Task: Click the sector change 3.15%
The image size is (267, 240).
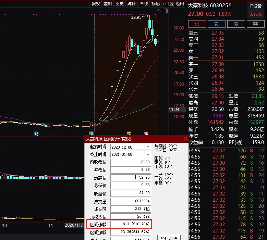Action: pos(255,14)
